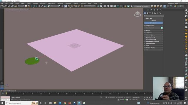Enable the AutoGrid checkbox
The width and height of the screenshot is (188, 105).
click(x=151, y=20)
